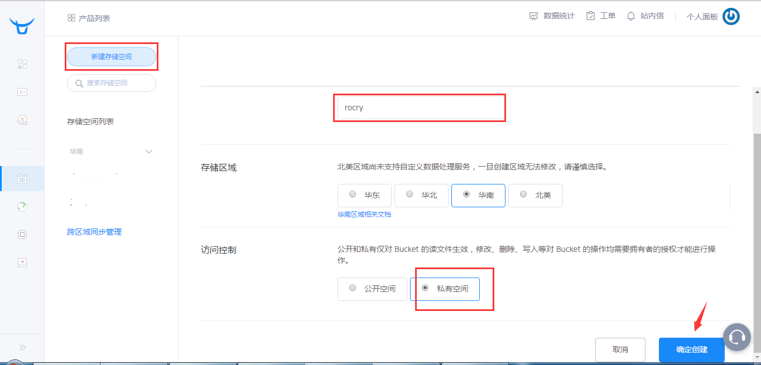
Task: Click the 确定创建 button
Action: (x=691, y=349)
